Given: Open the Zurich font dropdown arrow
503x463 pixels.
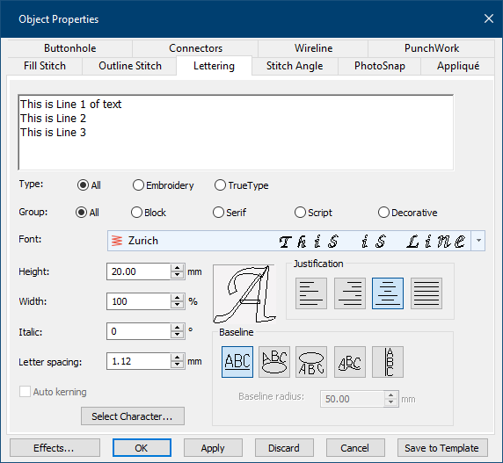Looking at the screenshot, I should point(478,241).
